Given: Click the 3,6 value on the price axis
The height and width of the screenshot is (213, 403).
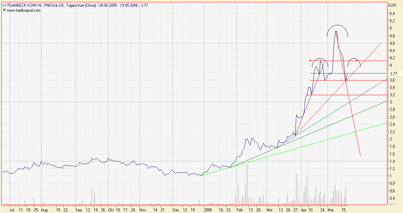Looking at the screenshot, I should coord(392,80).
